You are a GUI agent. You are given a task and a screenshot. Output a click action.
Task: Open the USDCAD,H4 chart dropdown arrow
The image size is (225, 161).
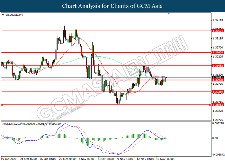click(3, 15)
